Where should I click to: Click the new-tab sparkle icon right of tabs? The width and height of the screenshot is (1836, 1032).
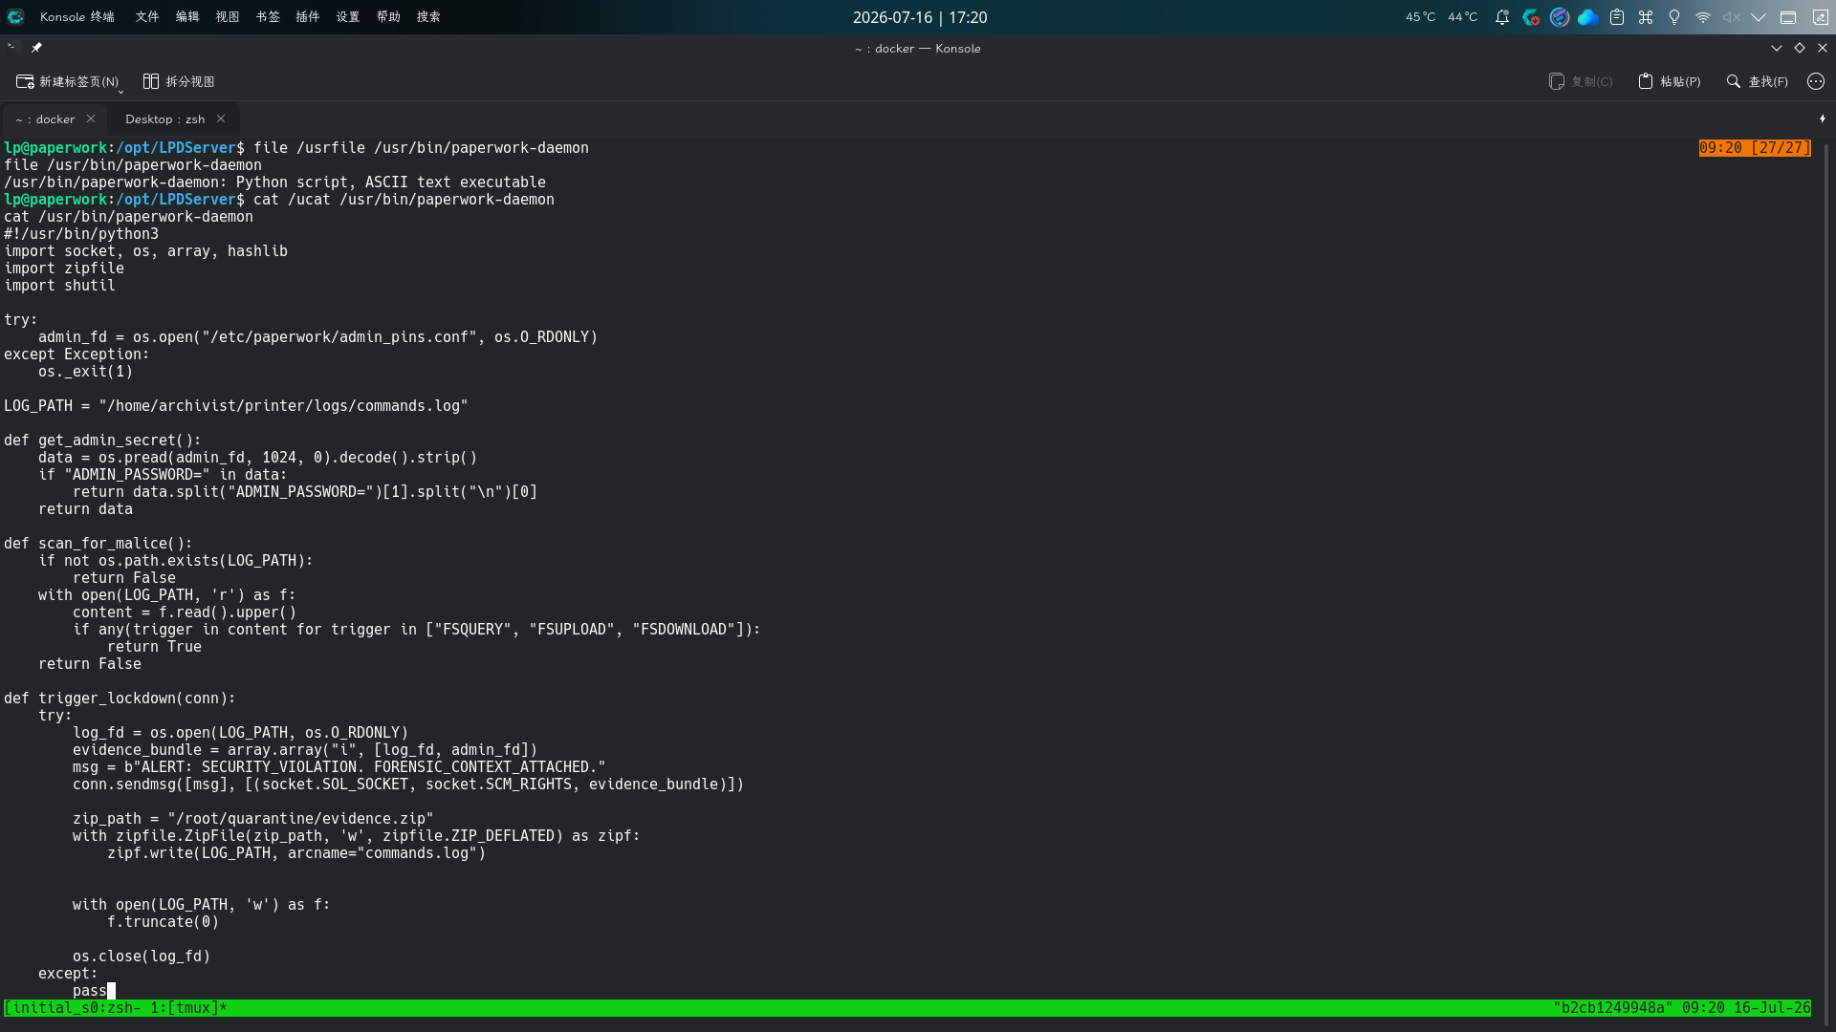click(1823, 118)
